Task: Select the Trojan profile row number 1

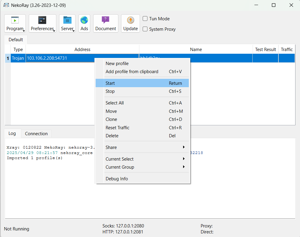Action: (8, 58)
